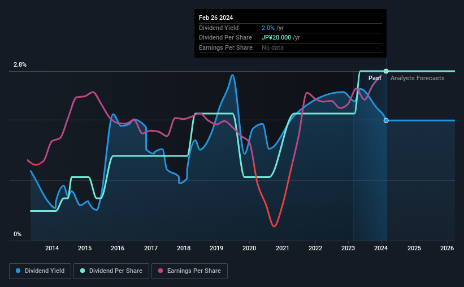The height and width of the screenshot is (287, 464).
Task: Click the tooltip 'Dividend Per Share' row label
Action: click(x=226, y=38)
